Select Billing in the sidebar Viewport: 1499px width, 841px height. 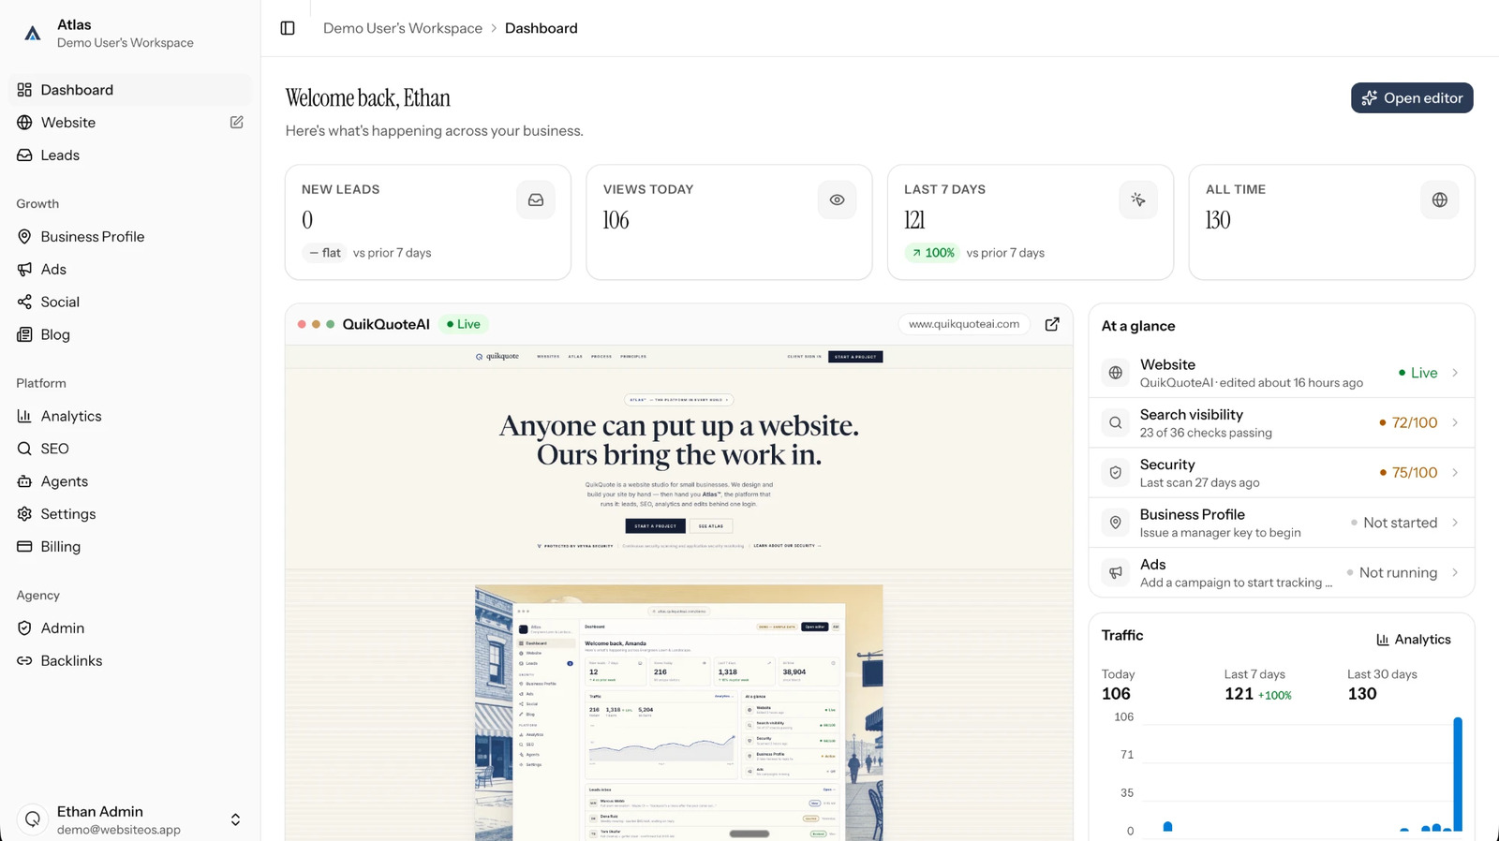point(130,547)
